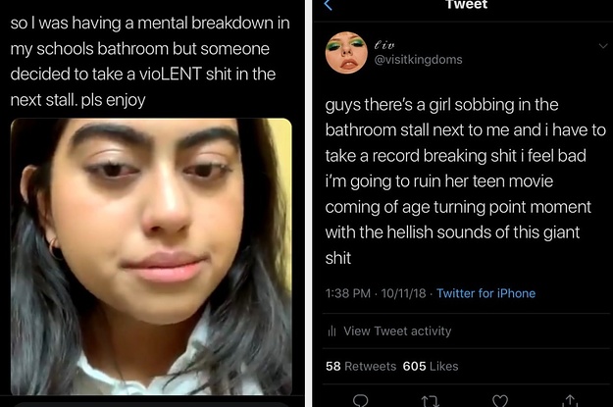Click the Tweet header title
The height and width of the screenshot is (407, 613).
point(467,5)
